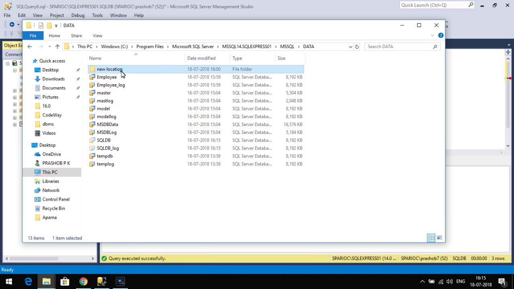
Task: Select SQLDB_log file
Action: pyautogui.click(x=196, y=148)
